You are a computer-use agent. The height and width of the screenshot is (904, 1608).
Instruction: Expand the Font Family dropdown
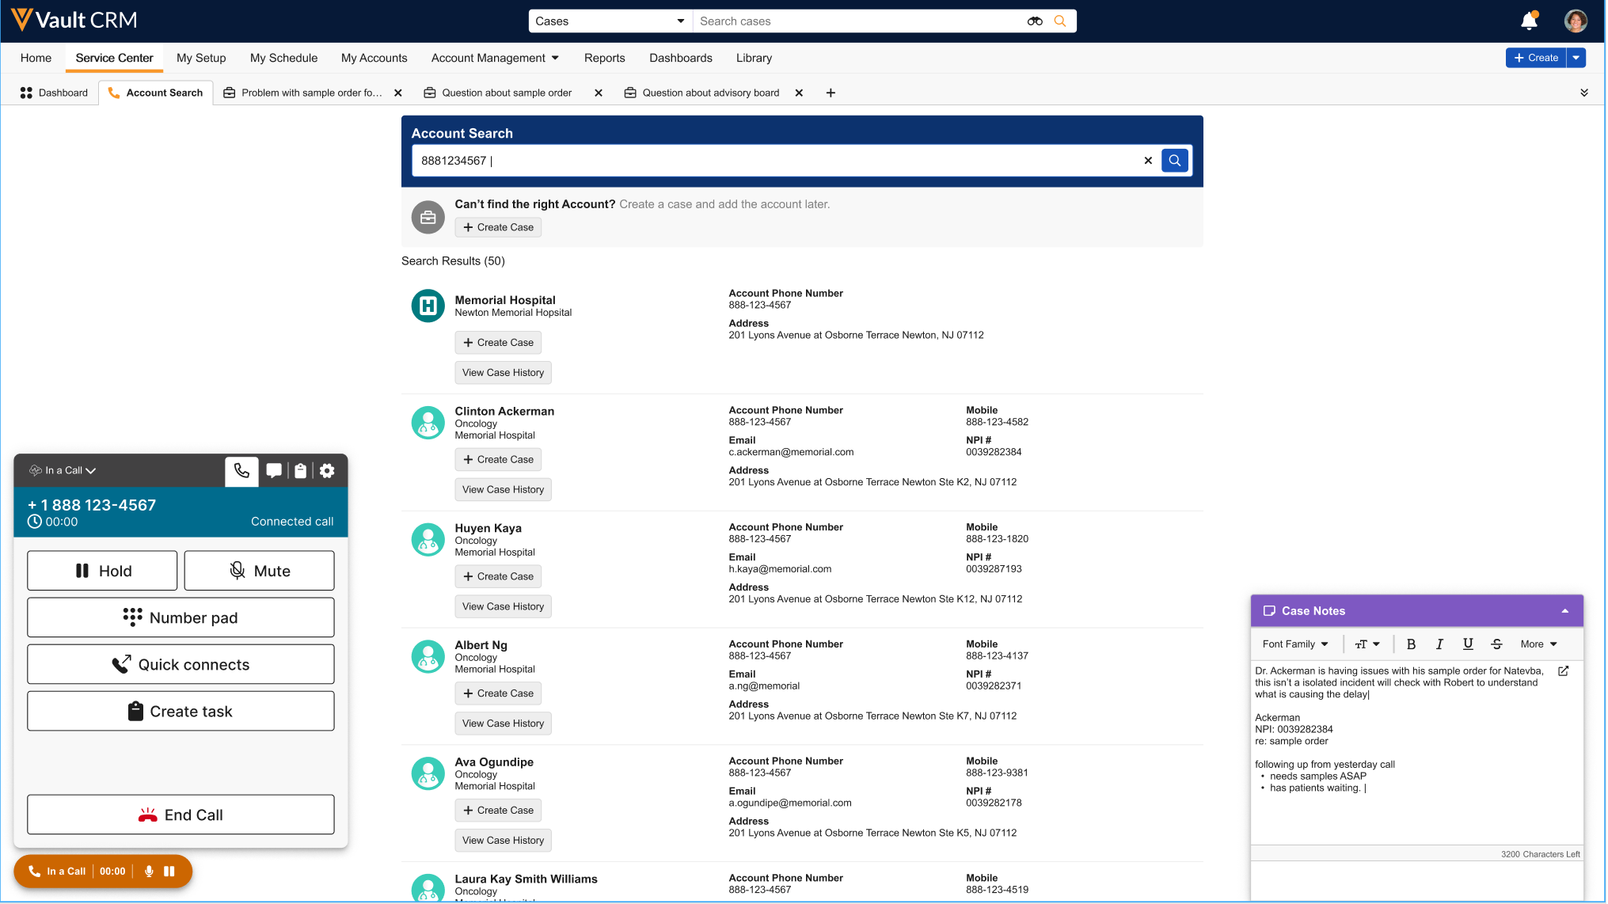pyautogui.click(x=1295, y=644)
